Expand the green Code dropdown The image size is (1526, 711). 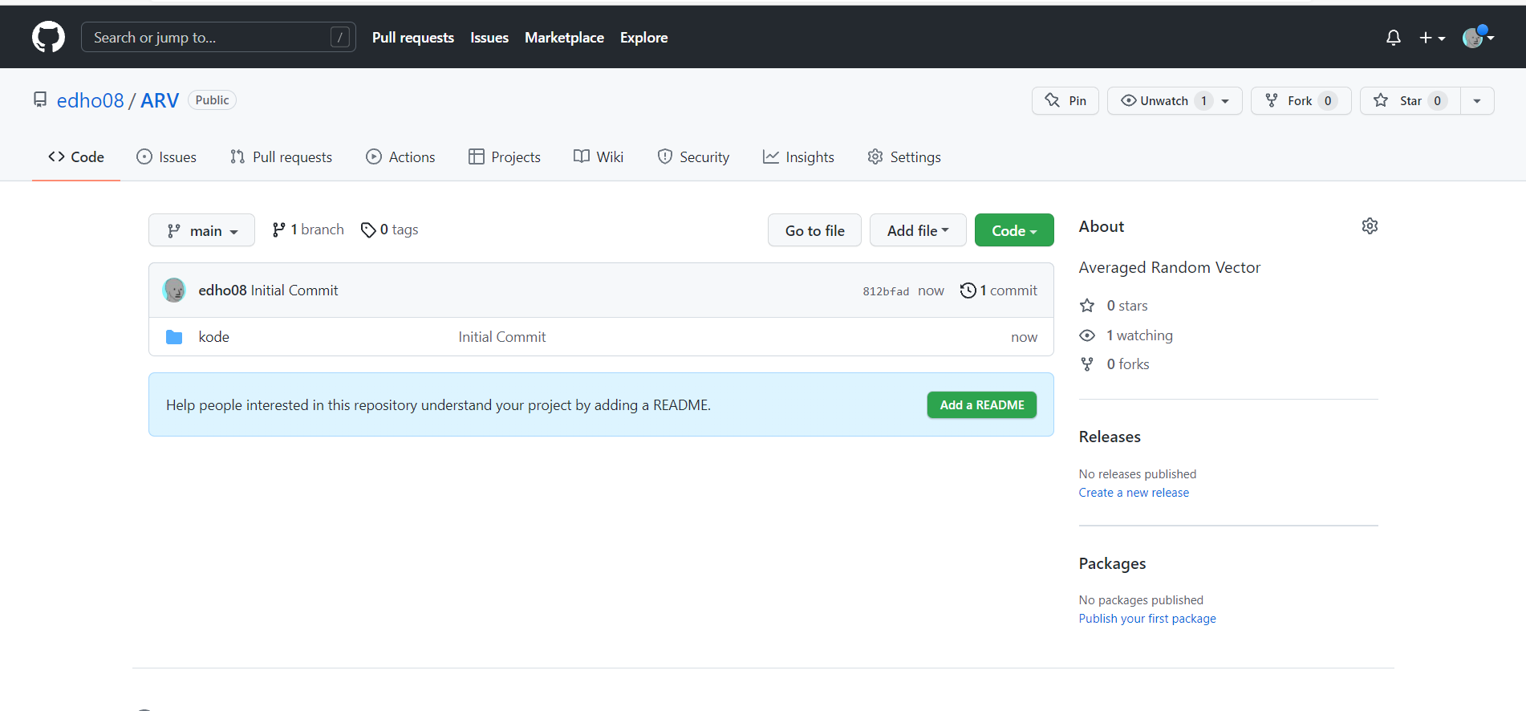pyautogui.click(x=1013, y=231)
